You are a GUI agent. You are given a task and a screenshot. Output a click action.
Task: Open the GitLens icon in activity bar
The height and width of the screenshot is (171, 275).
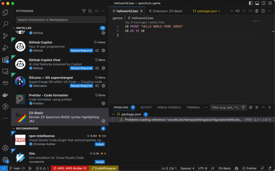coord(5,107)
